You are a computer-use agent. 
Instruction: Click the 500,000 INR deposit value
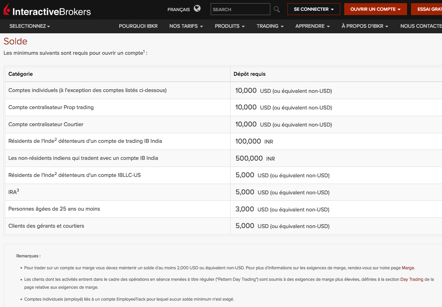255,158
